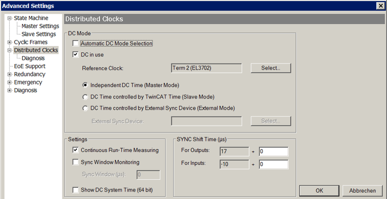Open Master Settings in the tree
This screenshot has height=199, width=387.
tap(40, 26)
